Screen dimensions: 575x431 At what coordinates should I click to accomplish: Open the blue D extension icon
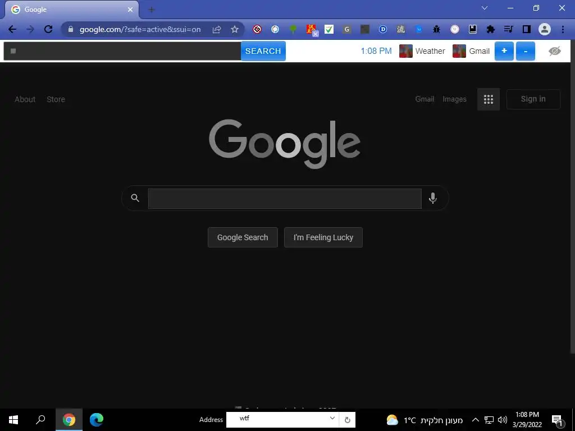383,29
